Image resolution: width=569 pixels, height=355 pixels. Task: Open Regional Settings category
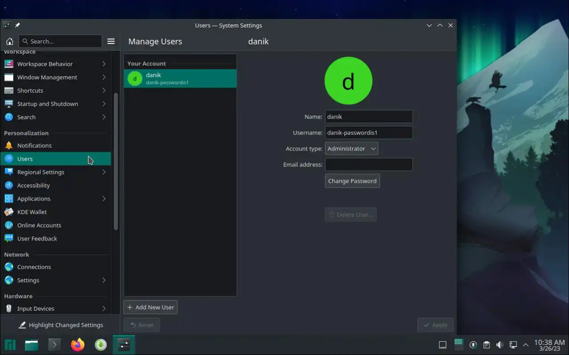point(56,172)
